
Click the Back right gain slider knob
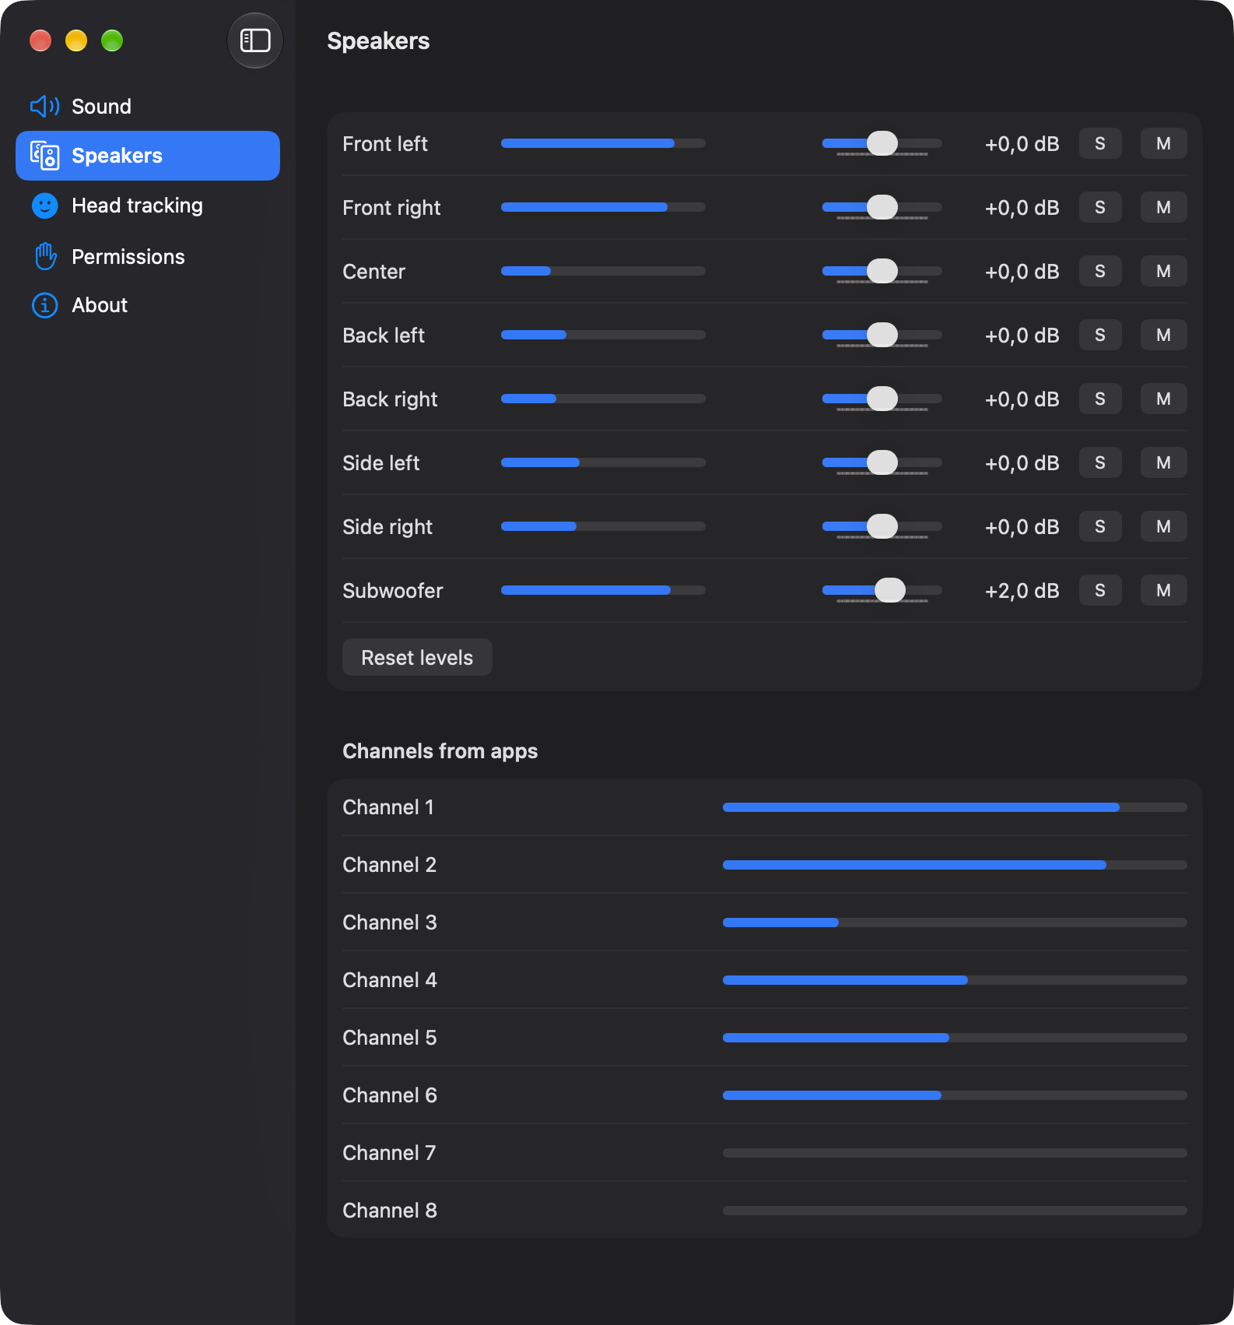pos(882,399)
